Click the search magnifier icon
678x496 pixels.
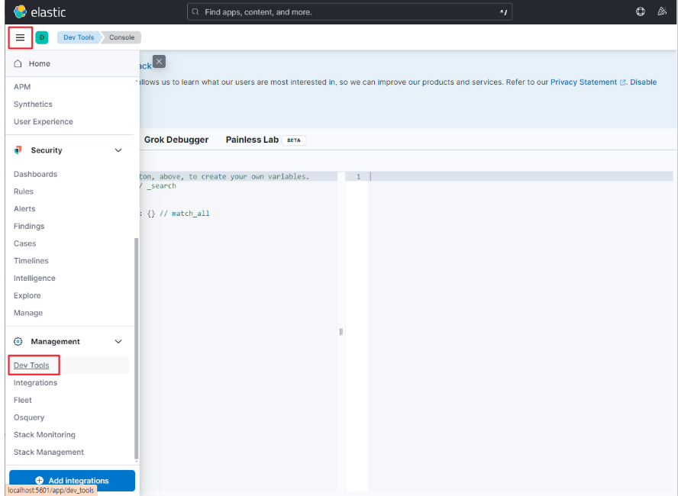pos(195,11)
